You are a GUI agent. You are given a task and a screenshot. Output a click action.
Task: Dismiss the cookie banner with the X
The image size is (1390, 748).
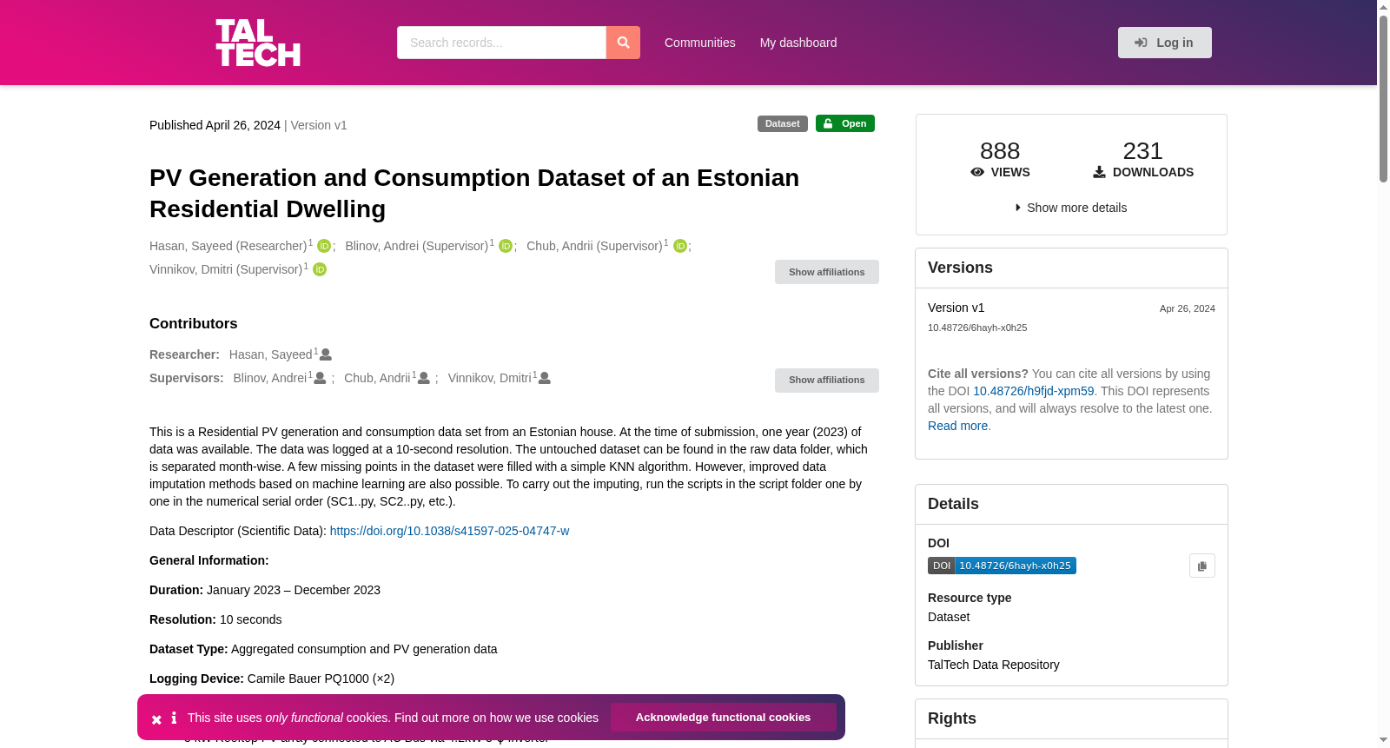156,719
